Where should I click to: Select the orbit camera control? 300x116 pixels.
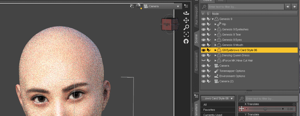coord(186,13)
